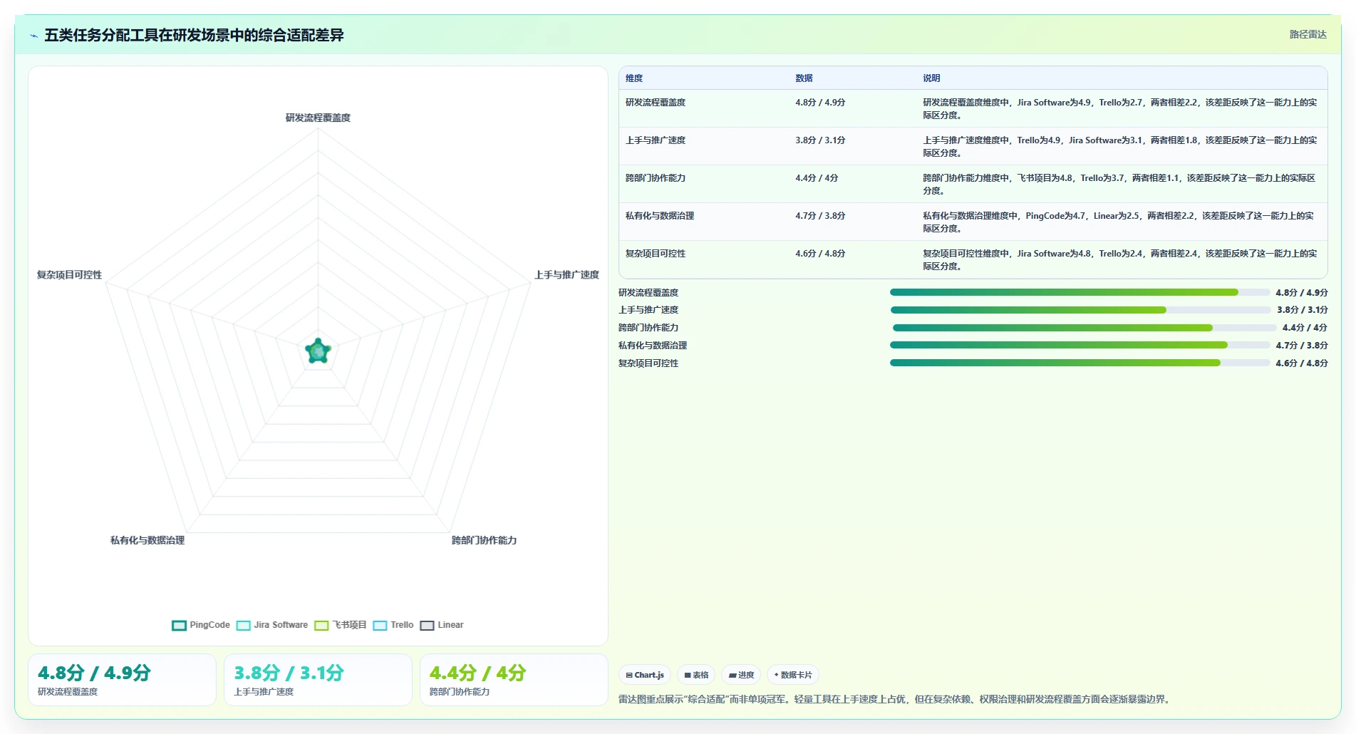Toggle PingCode legend swatch in radar chart
This screenshot has width=1356, height=734.
click(179, 625)
